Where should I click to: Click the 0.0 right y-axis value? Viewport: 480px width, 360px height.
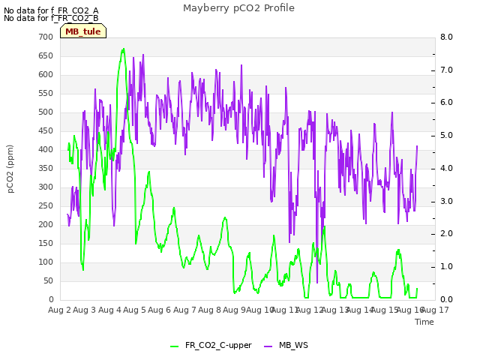tap(446, 300)
